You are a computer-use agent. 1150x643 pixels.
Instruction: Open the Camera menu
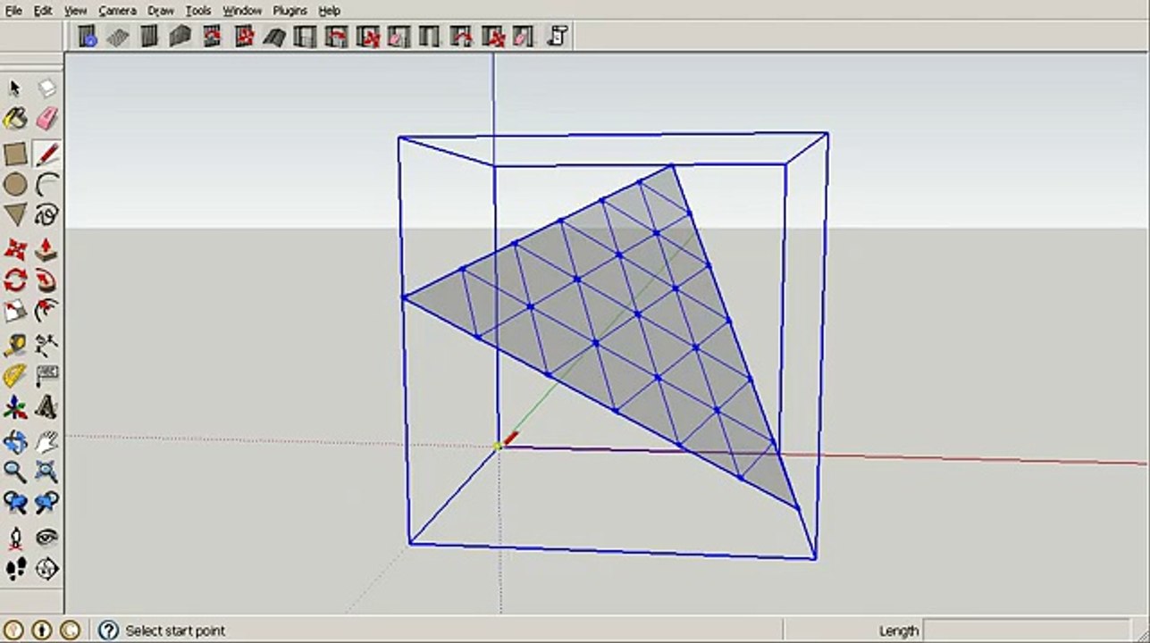click(117, 11)
